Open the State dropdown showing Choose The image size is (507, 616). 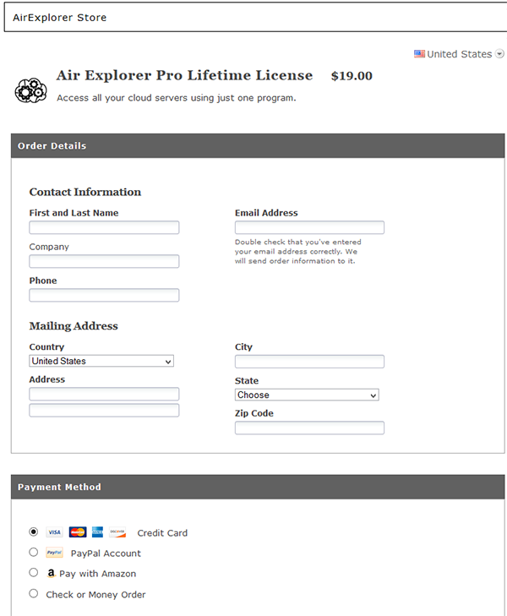(x=307, y=395)
